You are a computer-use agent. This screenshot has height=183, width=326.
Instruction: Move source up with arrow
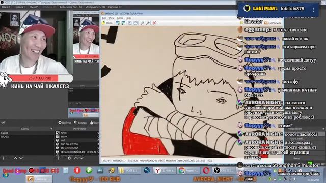coord(76,158)
